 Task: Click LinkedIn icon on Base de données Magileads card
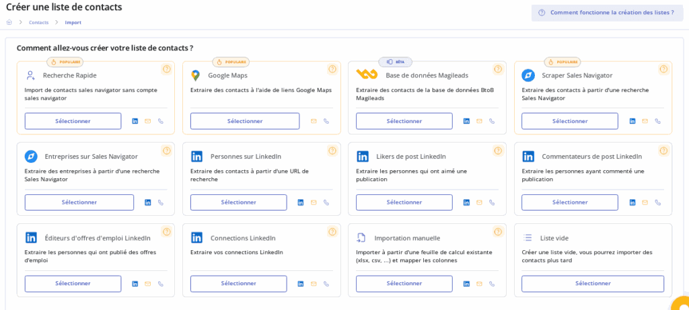pos(466,121)
